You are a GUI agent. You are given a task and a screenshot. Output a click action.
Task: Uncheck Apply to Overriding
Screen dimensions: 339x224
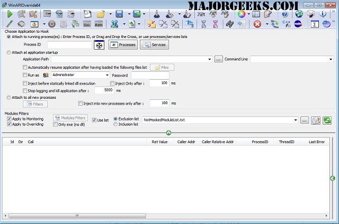tap(9, 124)
